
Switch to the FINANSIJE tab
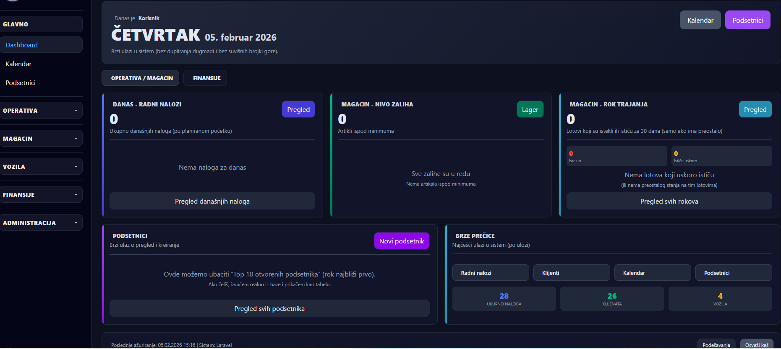[205, 78]
